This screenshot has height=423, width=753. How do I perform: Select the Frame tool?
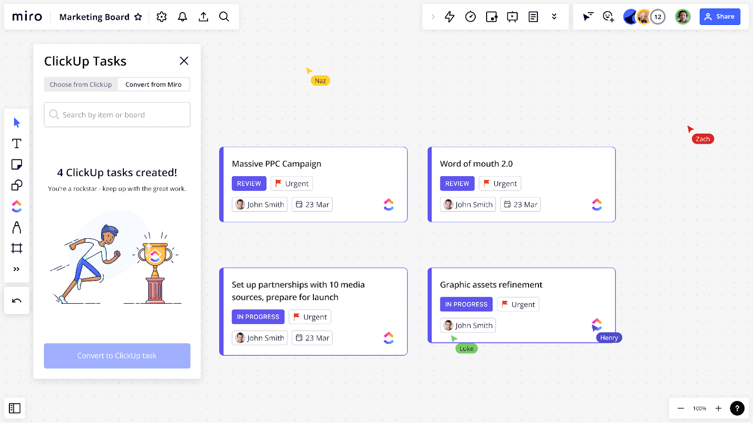pyautogui.click(x=17, y=248)
